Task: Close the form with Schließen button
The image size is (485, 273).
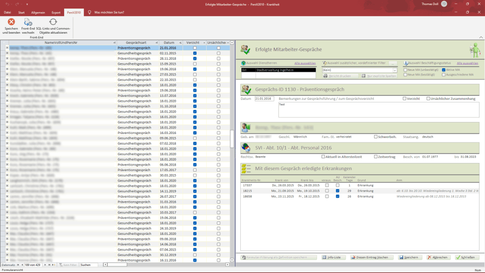Action: [467, 257]
